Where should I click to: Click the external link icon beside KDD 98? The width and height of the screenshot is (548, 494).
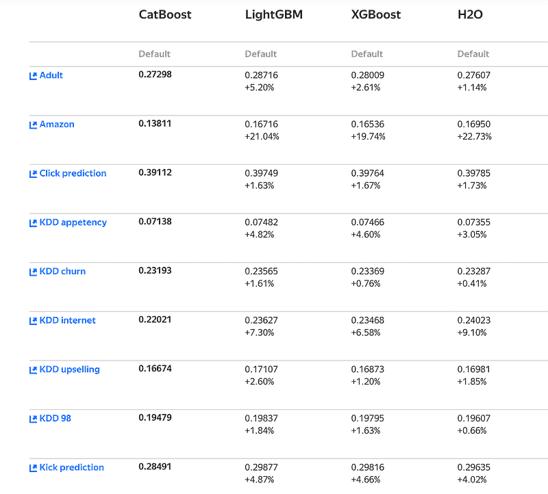pyautogui.click(x=33, y=419)
